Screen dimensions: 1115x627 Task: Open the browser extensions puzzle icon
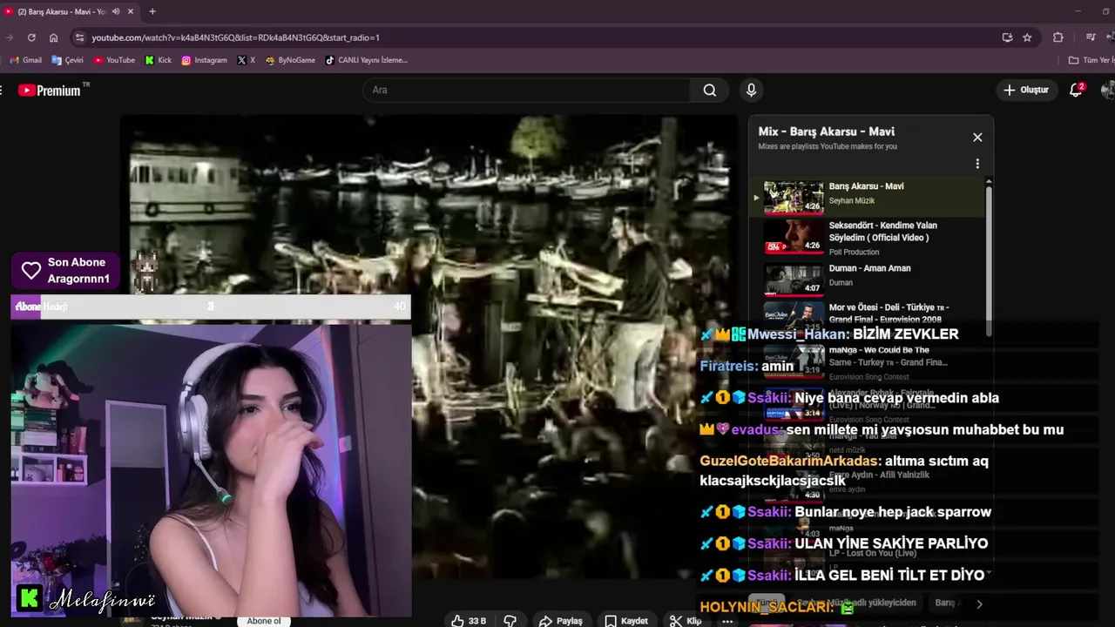1058,37
